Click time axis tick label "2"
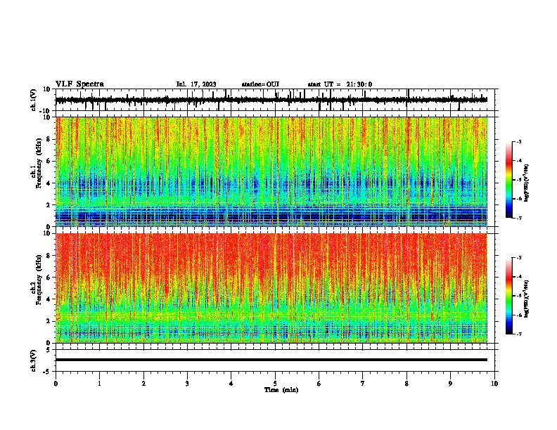 (143, 384)
